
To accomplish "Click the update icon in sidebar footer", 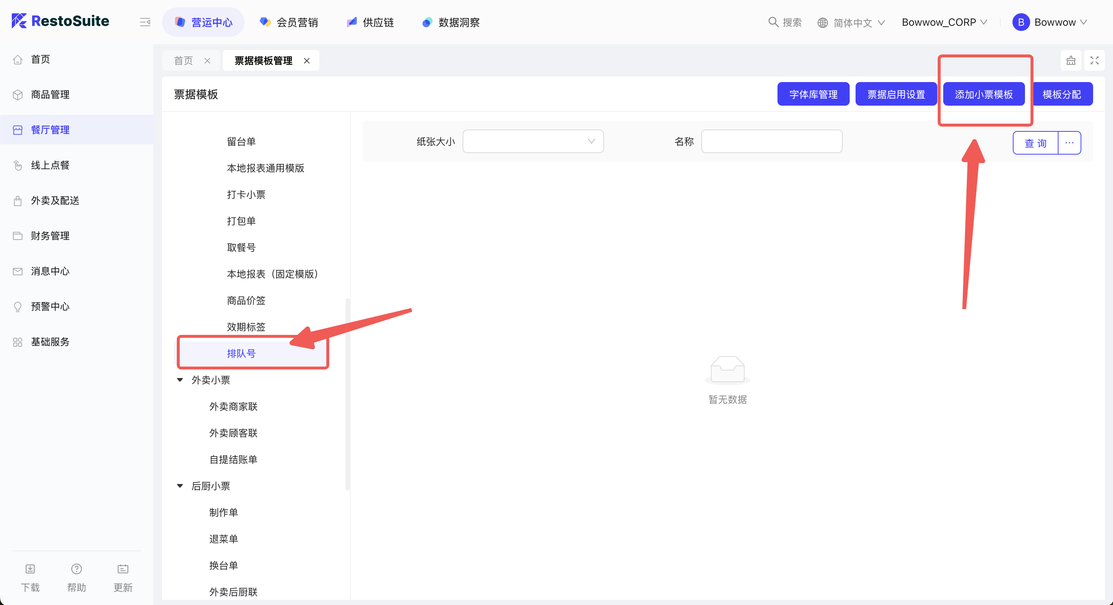I will point(123,569).
